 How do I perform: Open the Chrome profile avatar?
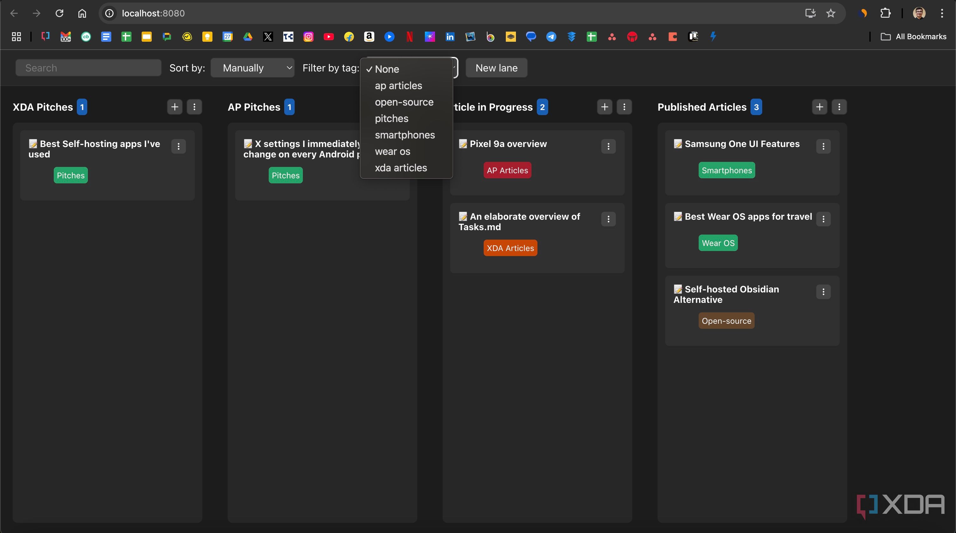[x=919, y=13]
